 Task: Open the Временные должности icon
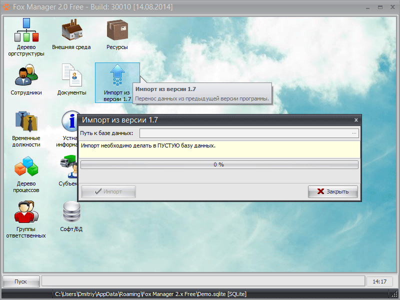pos(26,121)
